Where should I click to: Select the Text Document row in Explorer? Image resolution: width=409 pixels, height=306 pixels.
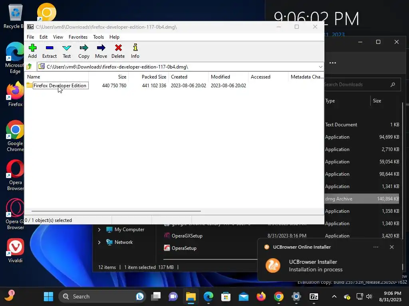pos(362,125)
